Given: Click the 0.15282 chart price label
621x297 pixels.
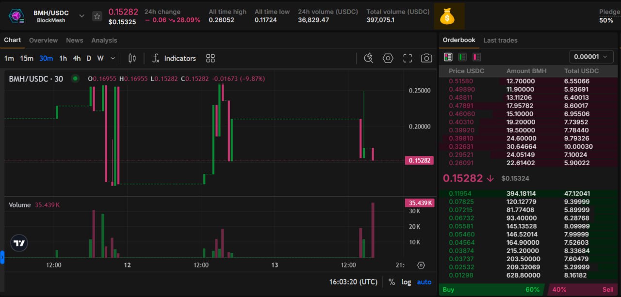Looking at the screenshot, I should (x=419, y=160).
